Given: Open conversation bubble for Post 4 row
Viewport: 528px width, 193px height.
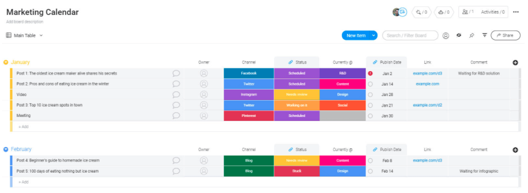Looking at the screenshot, I should [x=176, y=160].
